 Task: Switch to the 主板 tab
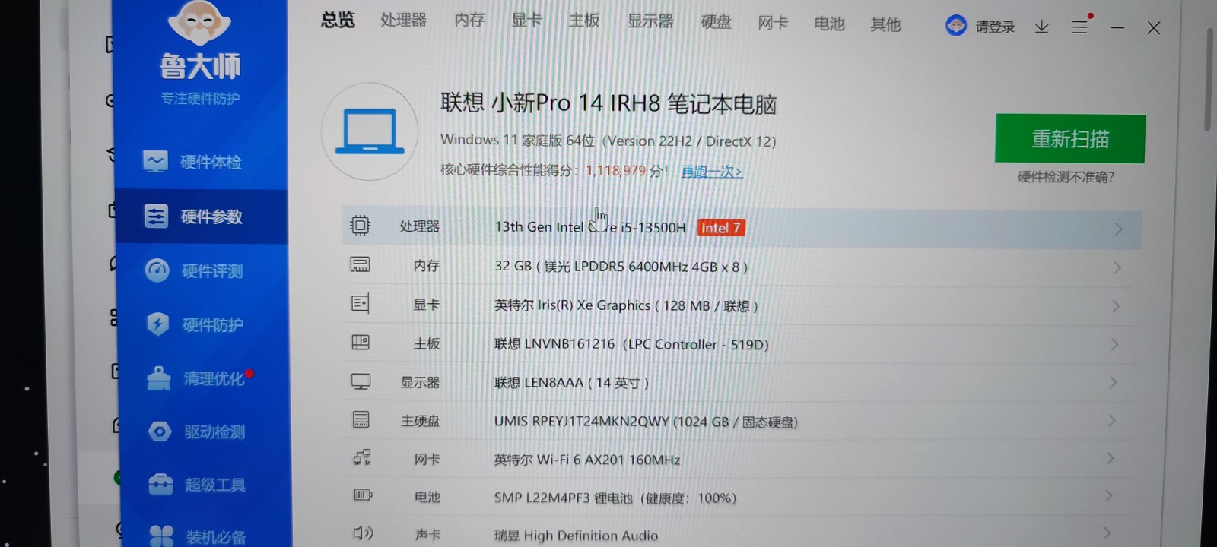point(584,21)
